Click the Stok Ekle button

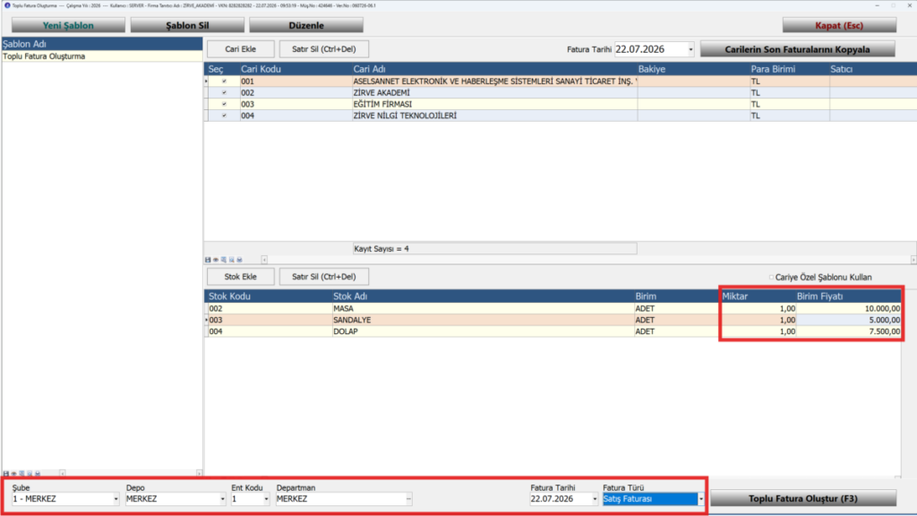pos(240,277)
